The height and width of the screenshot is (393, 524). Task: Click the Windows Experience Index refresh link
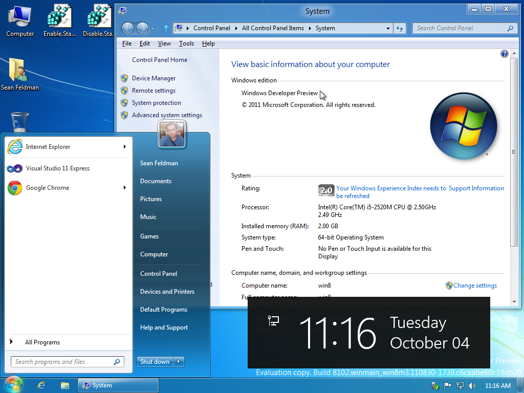tap(391, 192)
